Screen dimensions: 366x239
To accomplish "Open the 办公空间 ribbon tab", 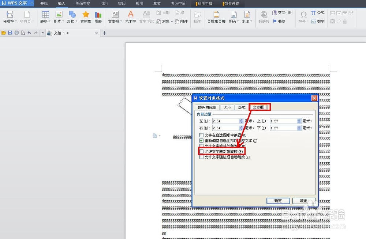I will [178, 4].
